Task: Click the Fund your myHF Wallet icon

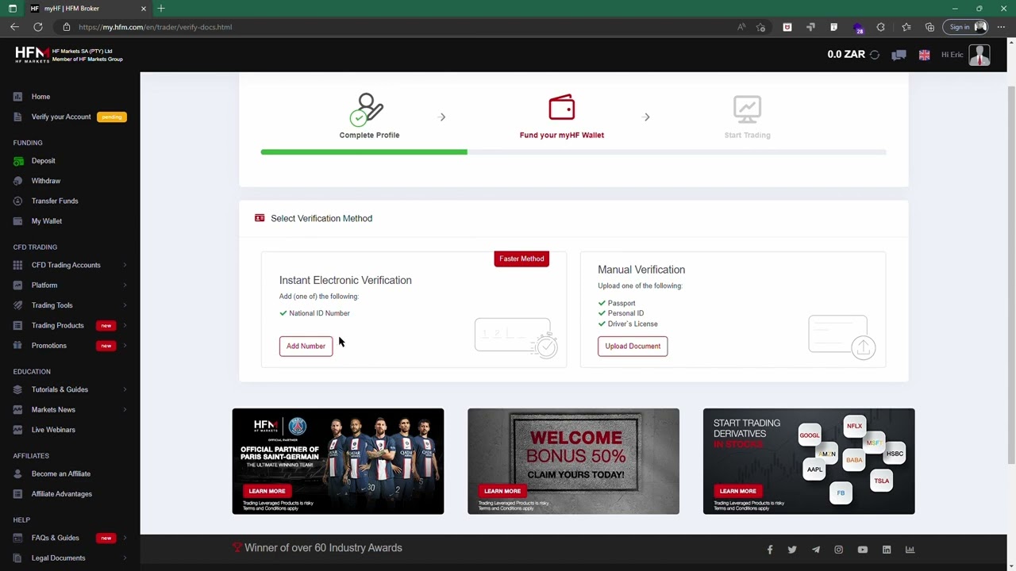Action: coord(561,107)
